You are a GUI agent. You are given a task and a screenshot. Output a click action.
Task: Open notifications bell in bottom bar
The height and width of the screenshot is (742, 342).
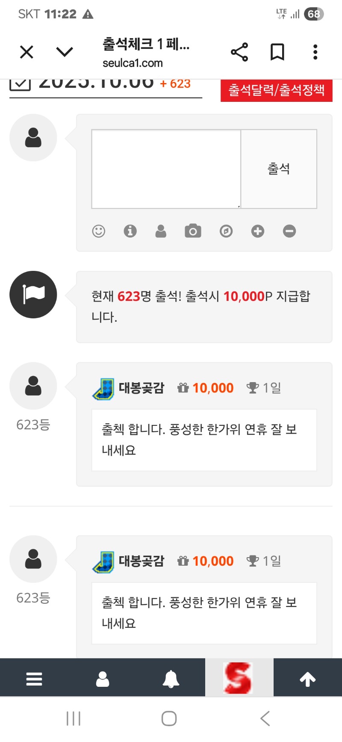pos(171,679)
